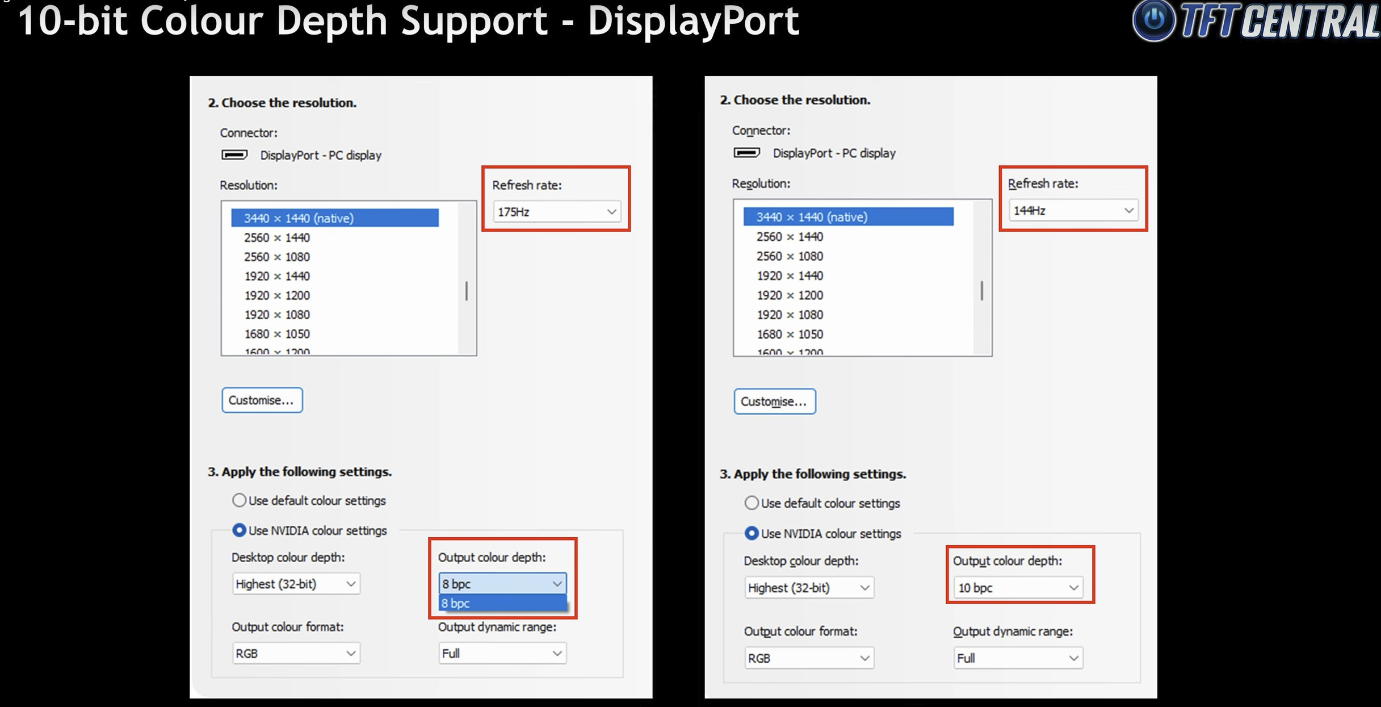The image size is (1381, 707).
Task: Open right Desktop colour depth dropdown
Action: [809, 588]
